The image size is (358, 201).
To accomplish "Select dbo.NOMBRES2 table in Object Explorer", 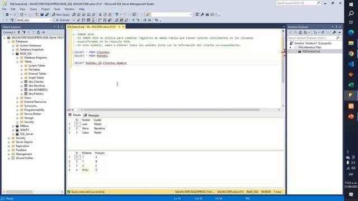I will click(38, 89).
